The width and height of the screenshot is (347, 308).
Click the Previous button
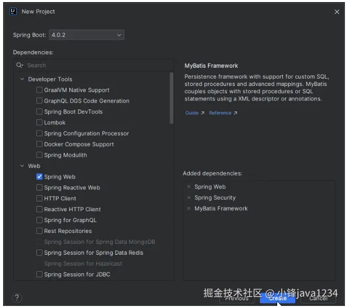(x=237, y=298)
